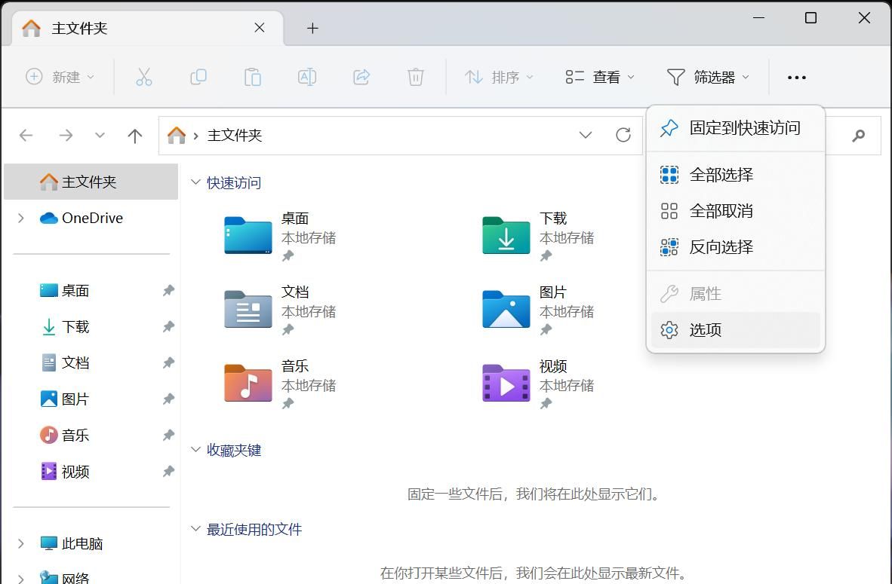Open the 查看 view dropdown
This screenshot has width=892, height=584.
[600, 77]
